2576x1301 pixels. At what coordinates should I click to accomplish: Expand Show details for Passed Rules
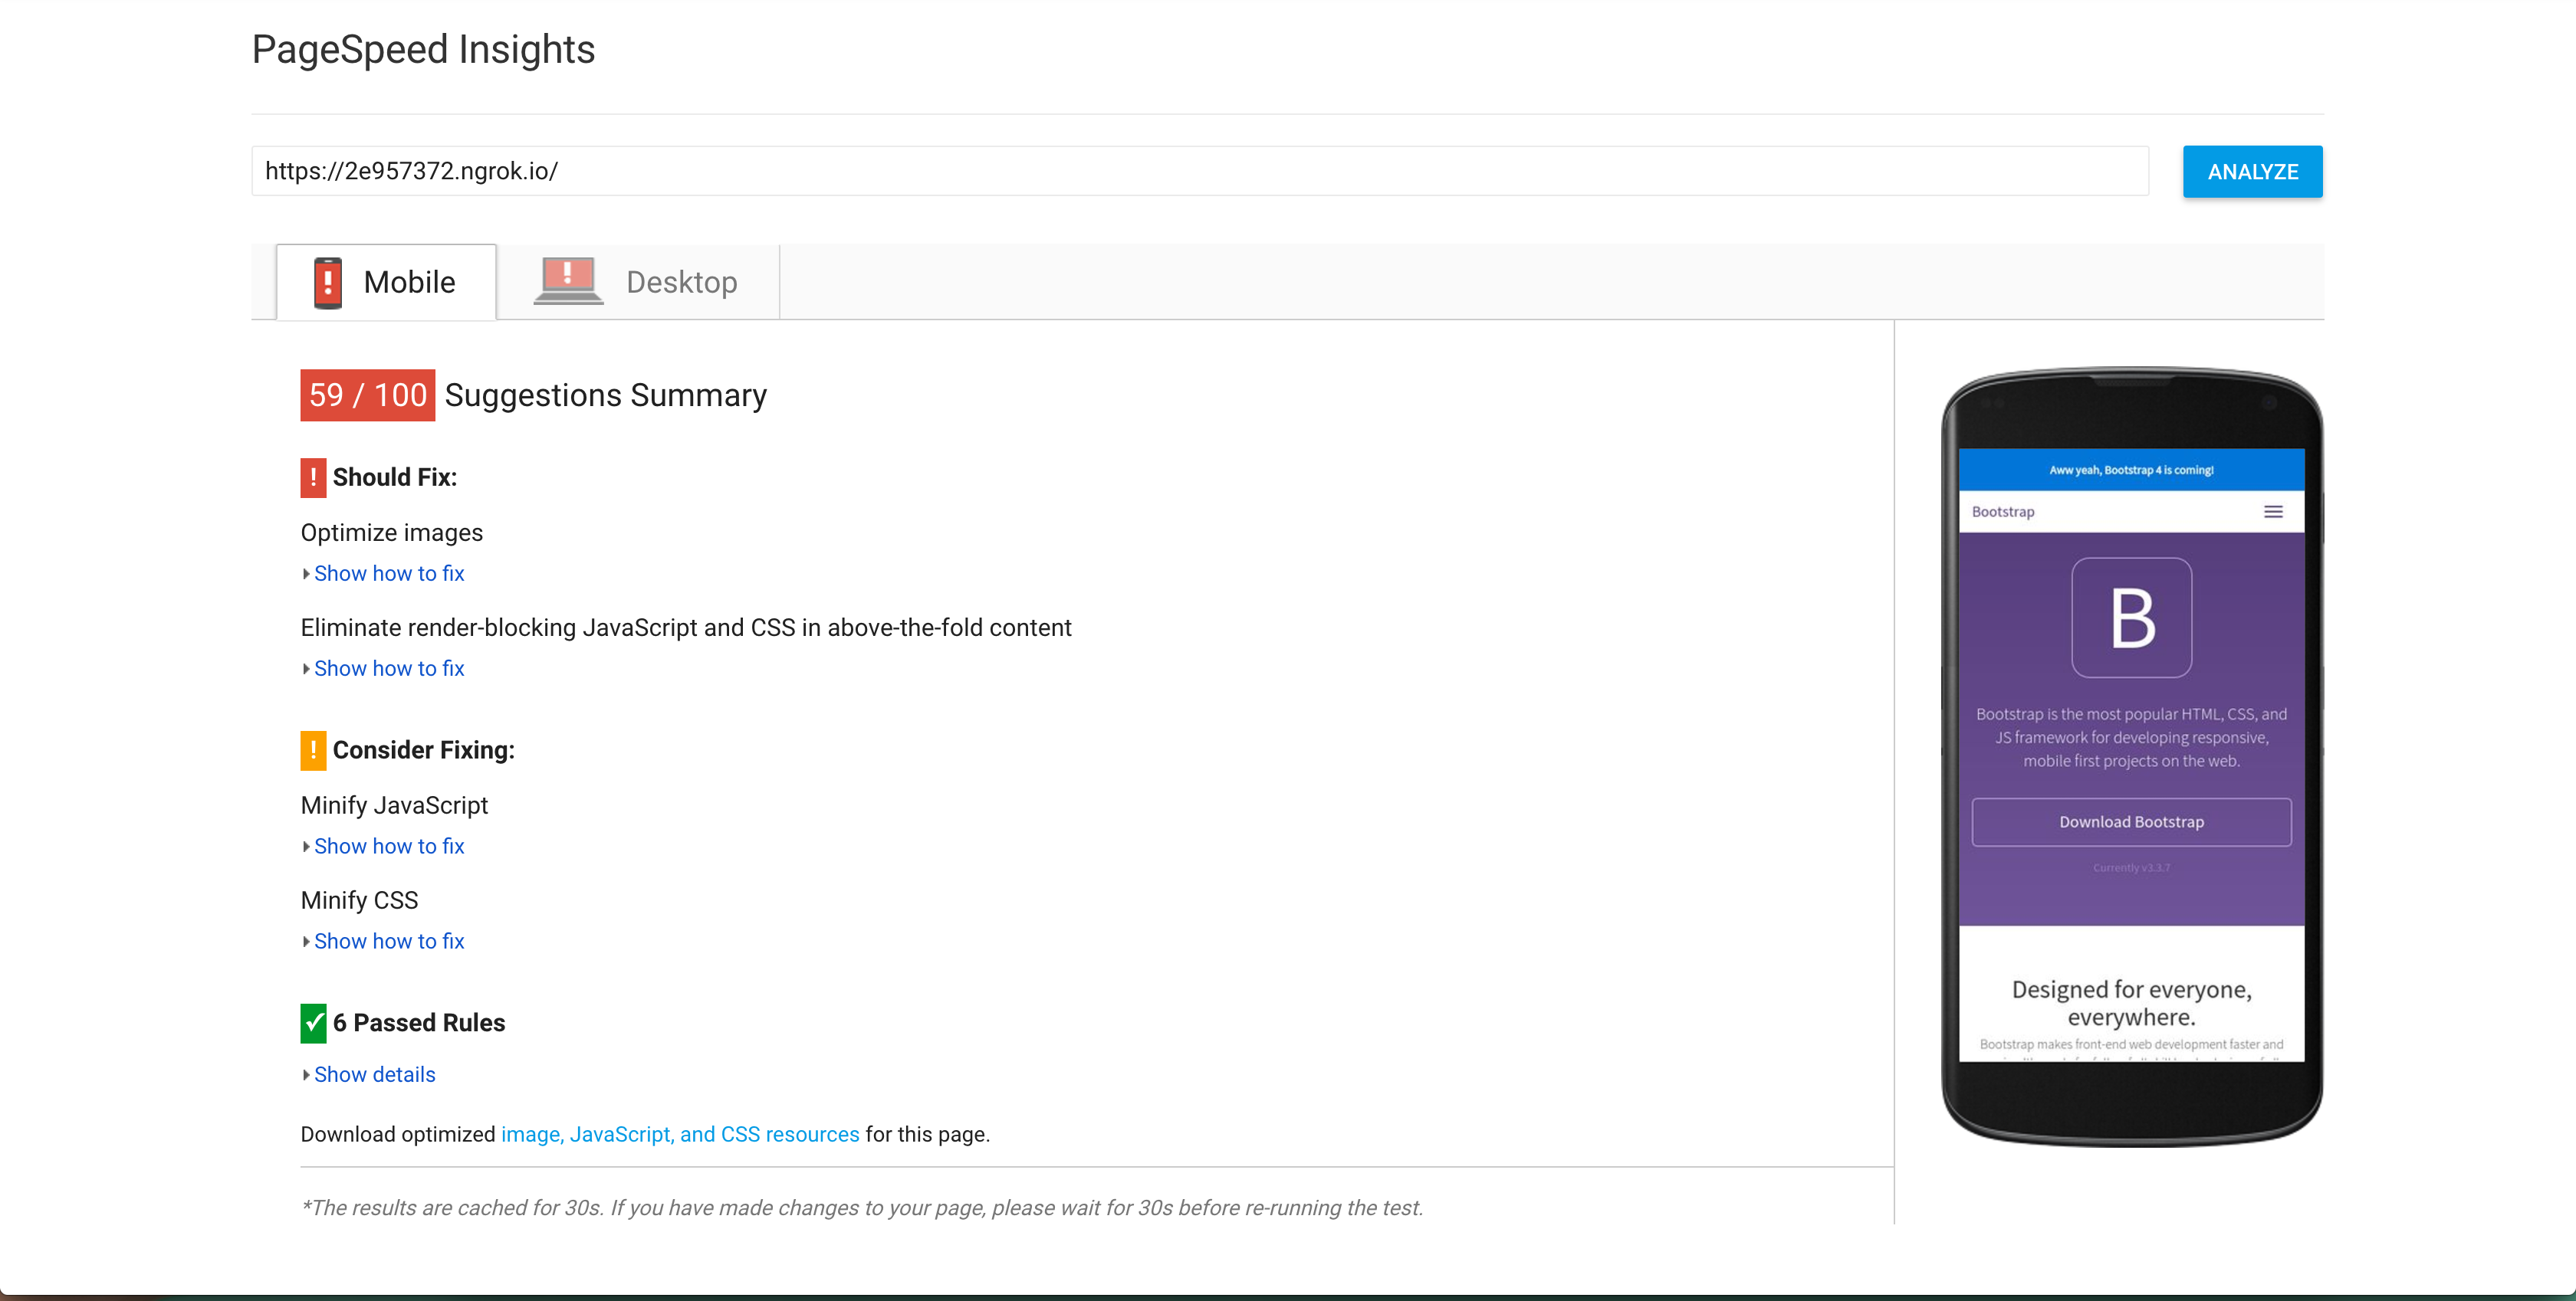(374, 1075)
